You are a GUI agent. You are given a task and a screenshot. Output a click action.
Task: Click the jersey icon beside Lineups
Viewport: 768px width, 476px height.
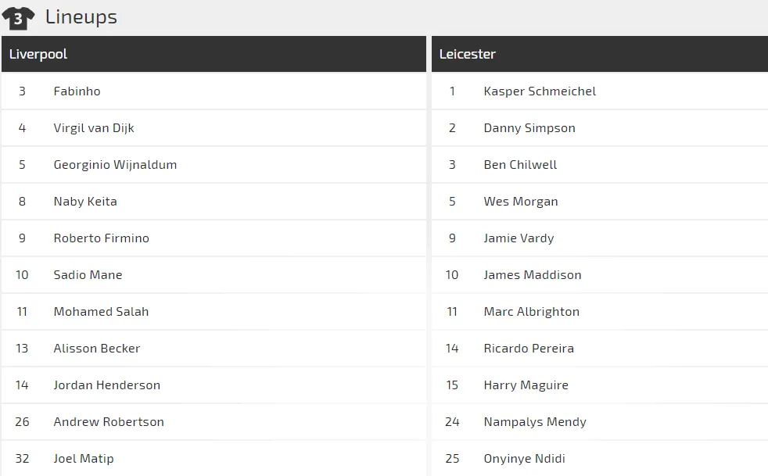[18, 19]
